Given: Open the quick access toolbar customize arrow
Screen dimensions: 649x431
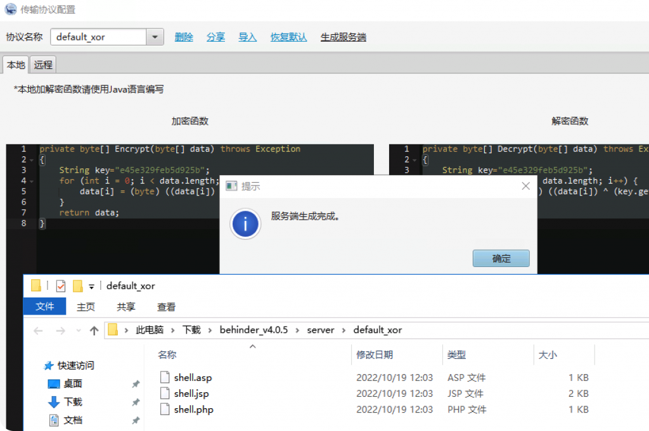Looking at the screenshot, I should pos(91,286).
